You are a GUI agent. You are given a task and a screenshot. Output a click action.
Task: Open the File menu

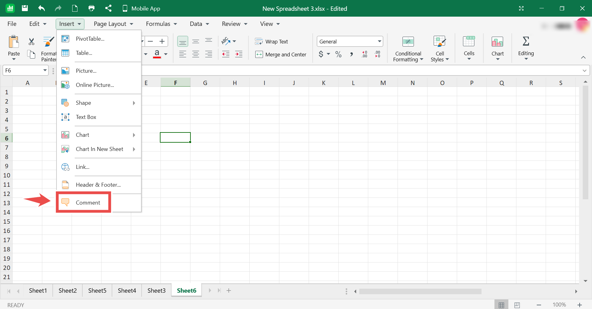12,24
